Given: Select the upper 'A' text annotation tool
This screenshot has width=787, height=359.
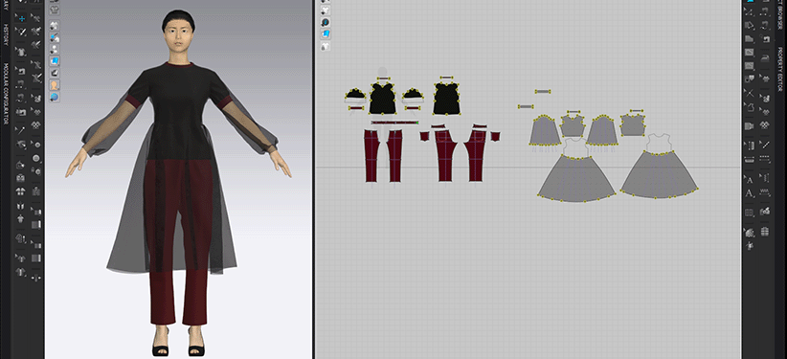Looking at the screenshot, I should (749, 179).
